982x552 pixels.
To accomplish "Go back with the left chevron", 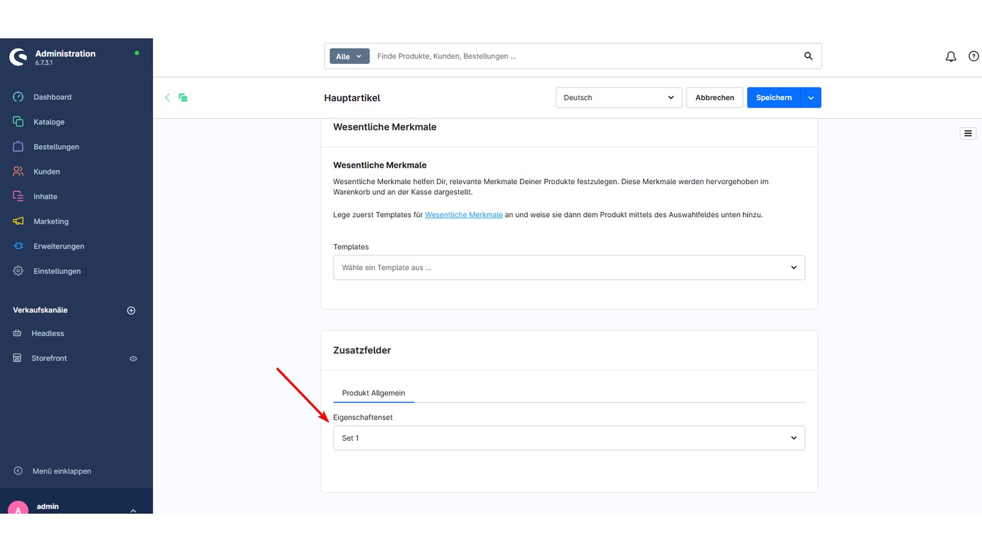I will [x=167, y=98].
